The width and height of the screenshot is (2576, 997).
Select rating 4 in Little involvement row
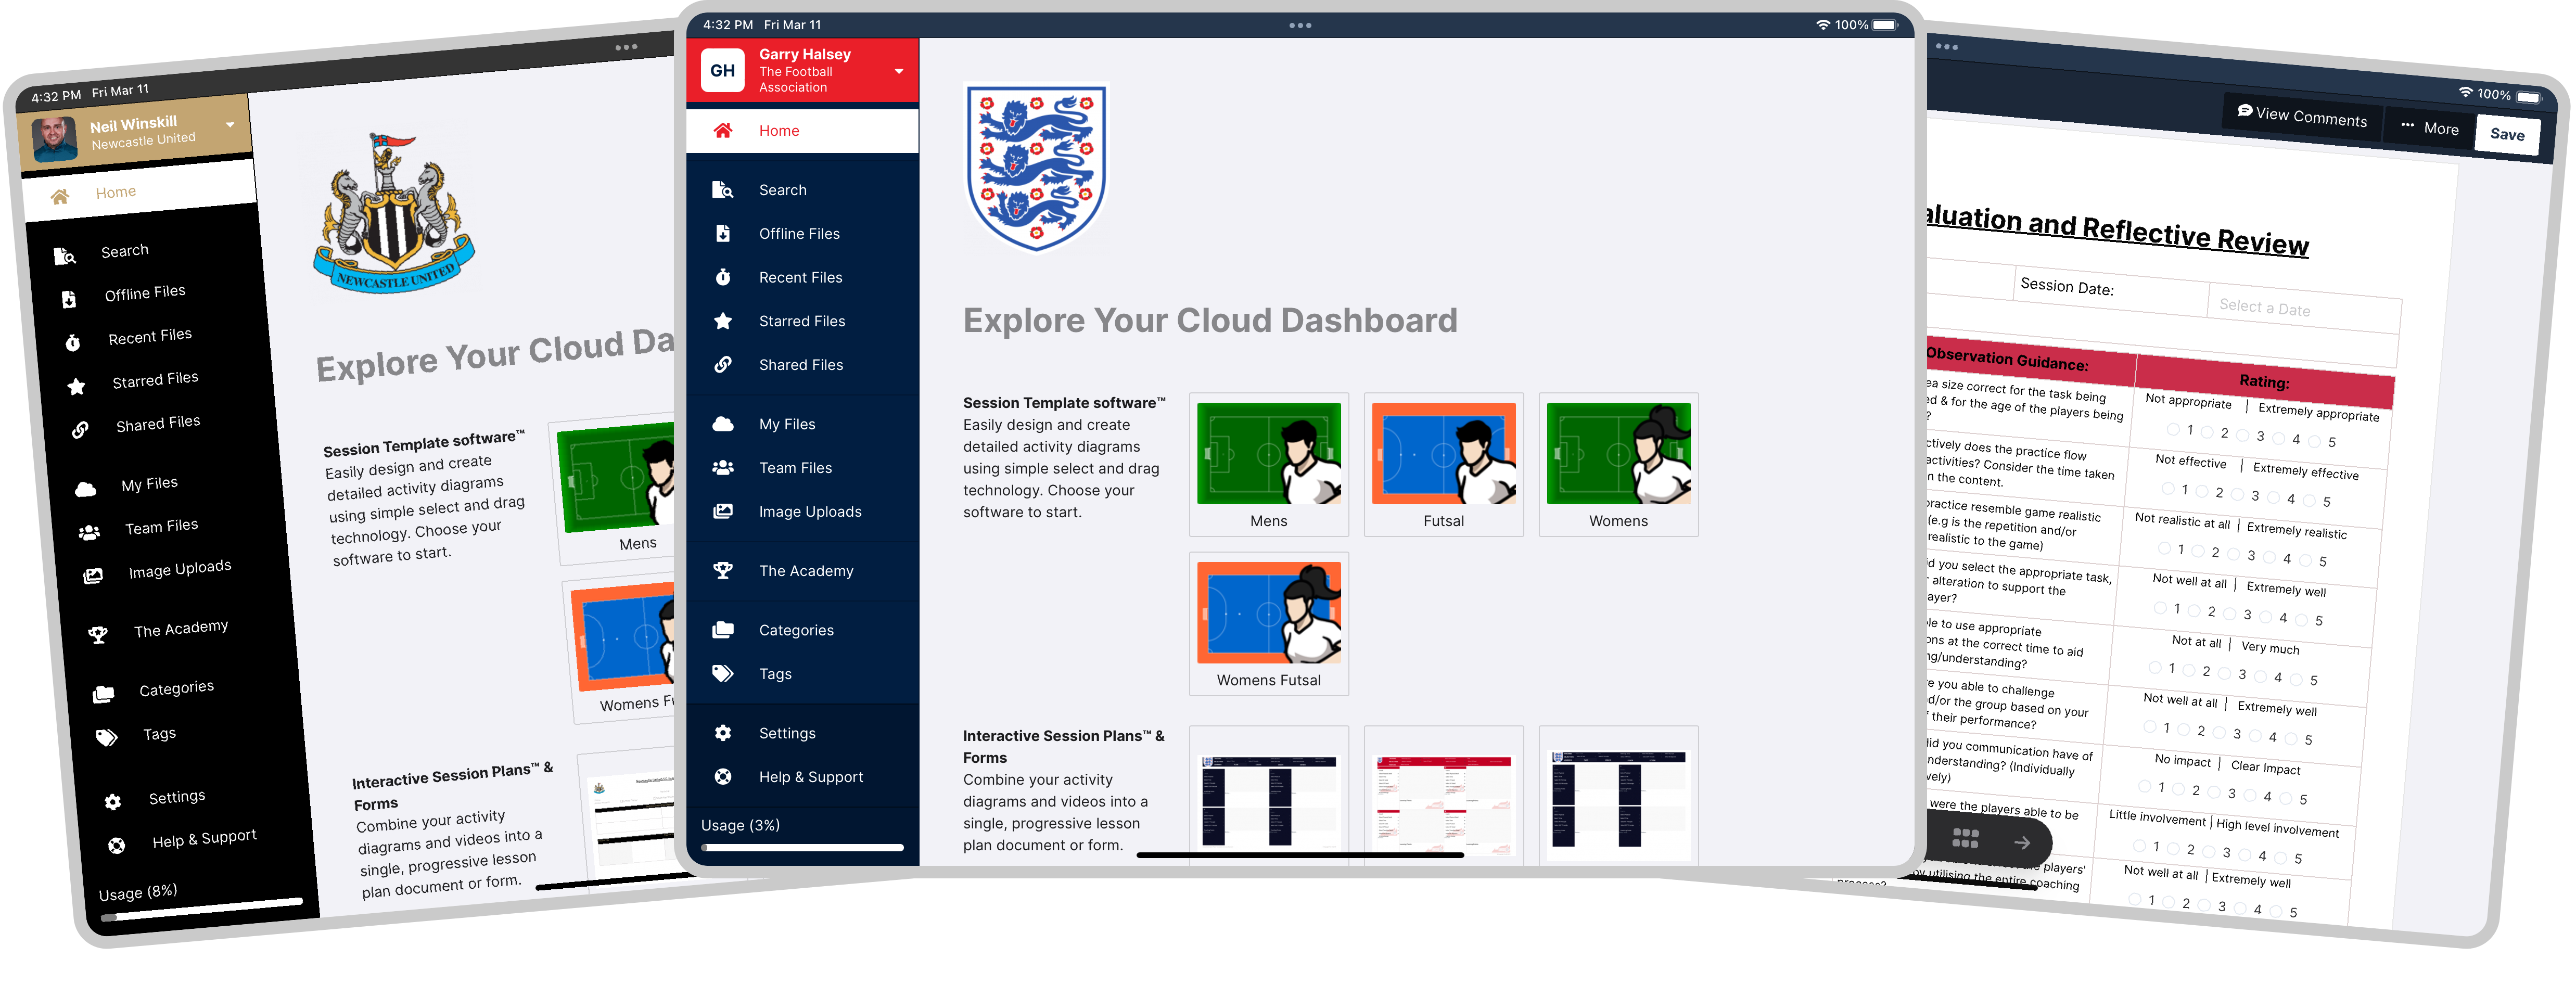click(2245, 854)
